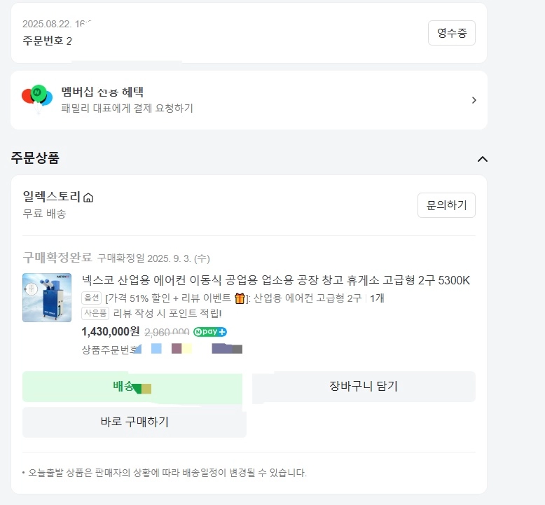The width and height of the screenshot is (545, 505).
Task: Open product title 넥스코 산업용 에어컨 link
Action: coord(275,280)
